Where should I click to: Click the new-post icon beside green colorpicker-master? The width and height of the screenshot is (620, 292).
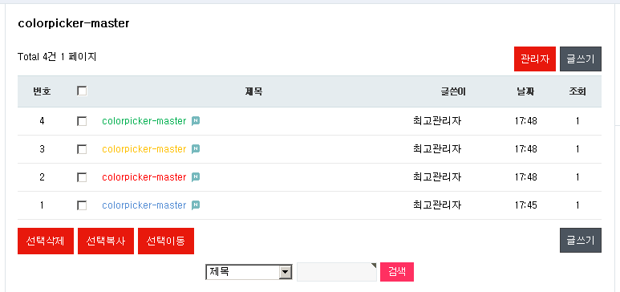coord(196,121)
